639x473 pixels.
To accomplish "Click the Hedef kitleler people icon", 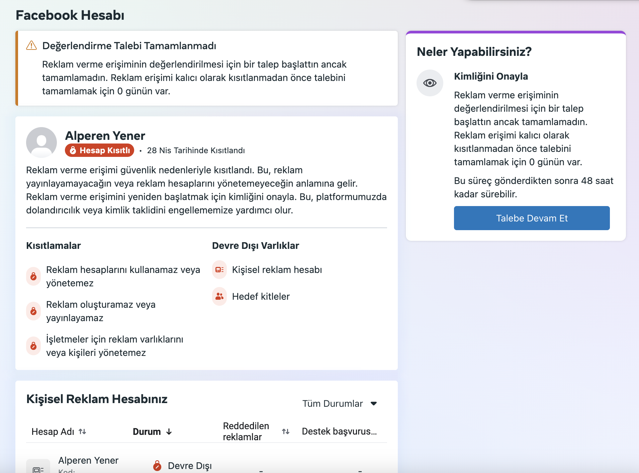I will pyautogui.click(x=219, y=296).
